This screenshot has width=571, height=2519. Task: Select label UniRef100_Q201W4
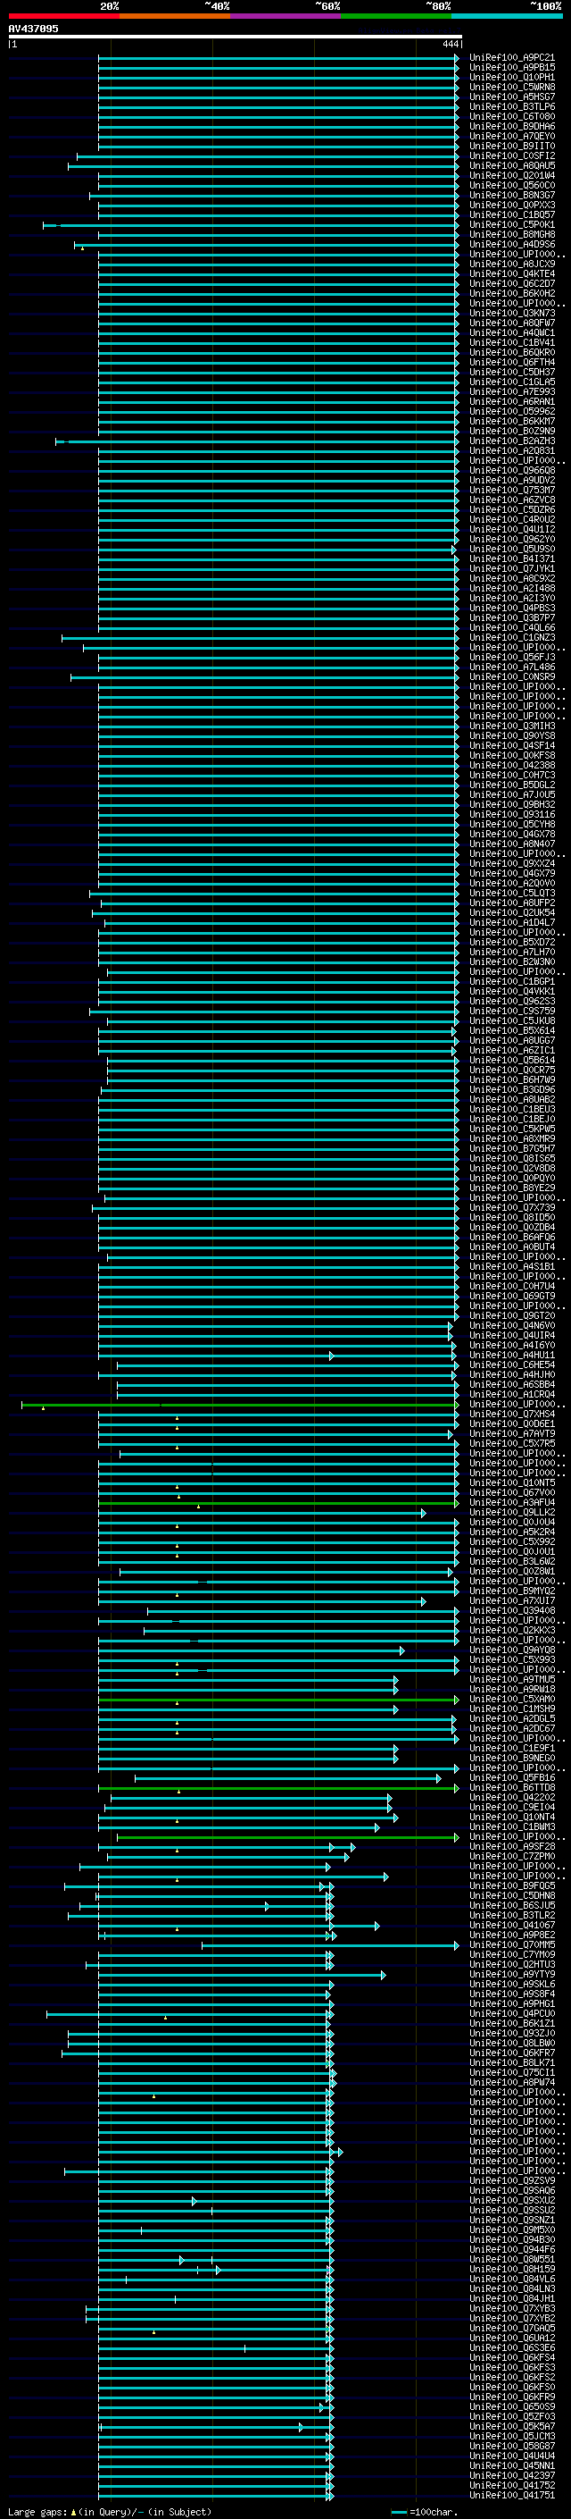(x=512, y=175)
